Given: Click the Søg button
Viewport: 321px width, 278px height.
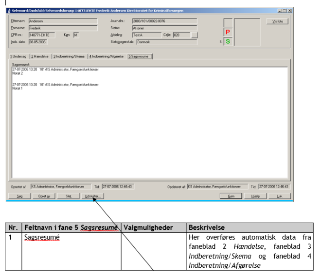Looking at the screenshot, I should point(19,196).
